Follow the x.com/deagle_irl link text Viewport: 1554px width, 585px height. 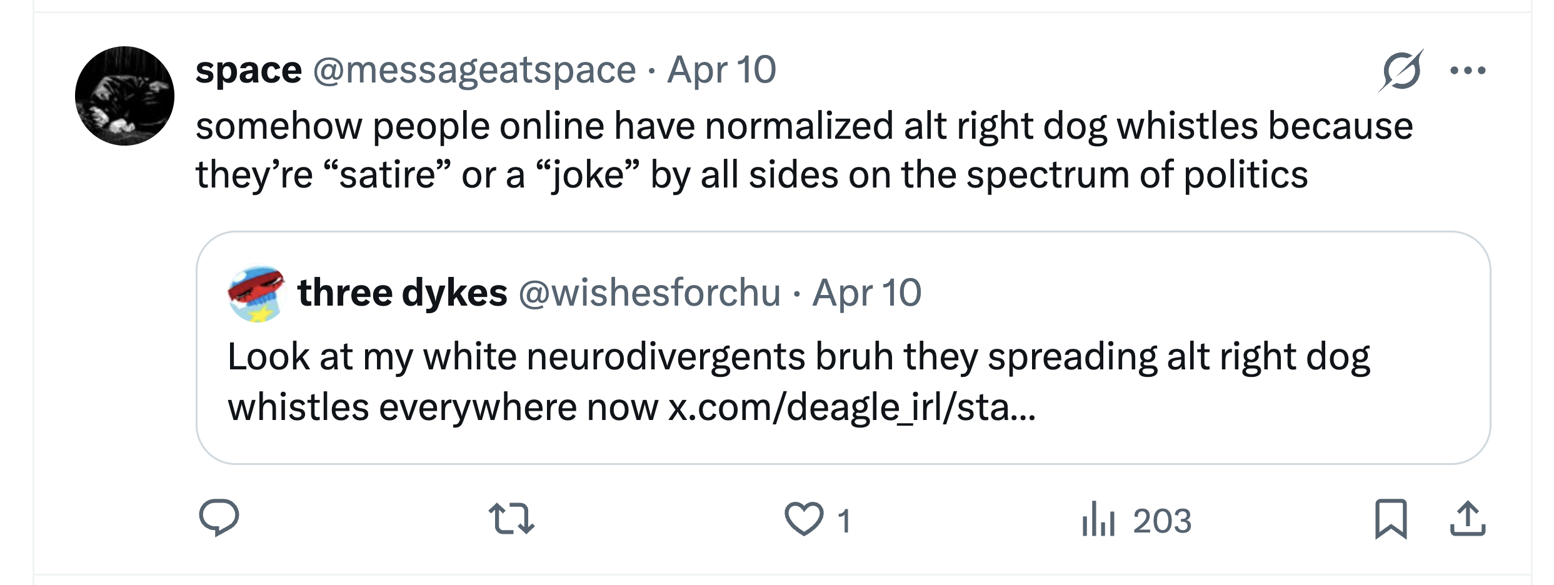[x=851, y=407]
